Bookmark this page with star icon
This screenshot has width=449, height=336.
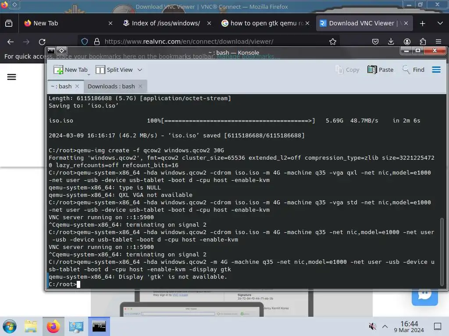pyautogui.click(x=332, y=42)
